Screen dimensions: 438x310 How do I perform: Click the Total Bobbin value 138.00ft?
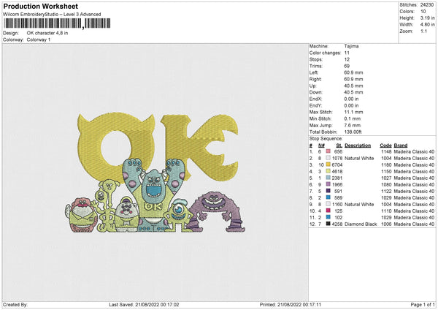click(353, 132)
